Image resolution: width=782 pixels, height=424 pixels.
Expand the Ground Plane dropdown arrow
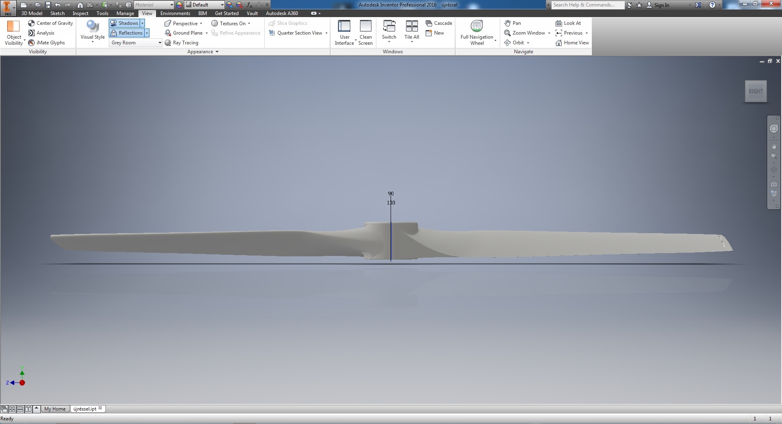[206, 33]
